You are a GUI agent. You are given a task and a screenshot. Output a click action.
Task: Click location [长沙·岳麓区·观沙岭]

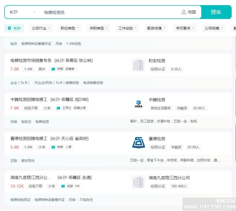point(69,100)
